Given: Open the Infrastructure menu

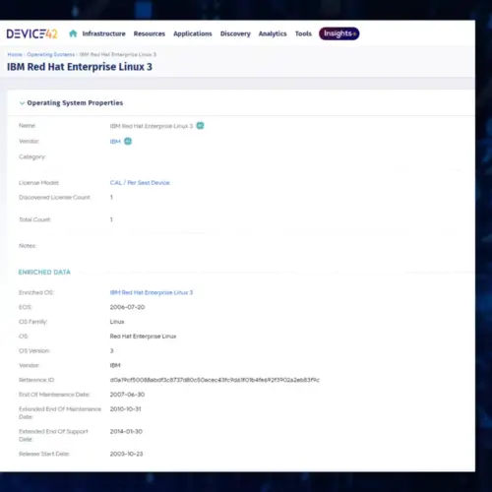Looking at the screenshot, I should coord(103,33).
